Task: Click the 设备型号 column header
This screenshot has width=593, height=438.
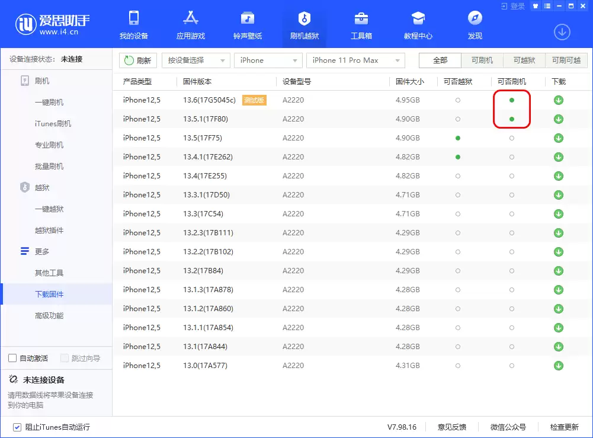Action: 297,82
